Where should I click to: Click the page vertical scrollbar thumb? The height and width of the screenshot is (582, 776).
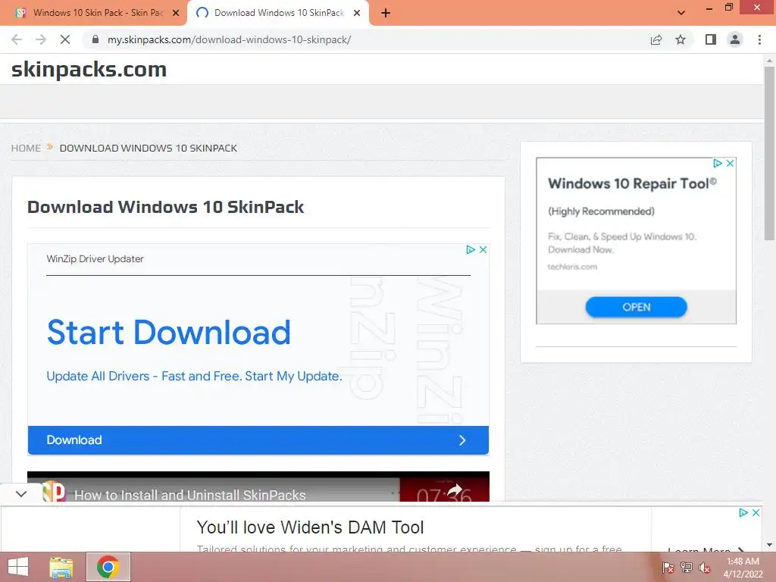[x=770, y=153]
